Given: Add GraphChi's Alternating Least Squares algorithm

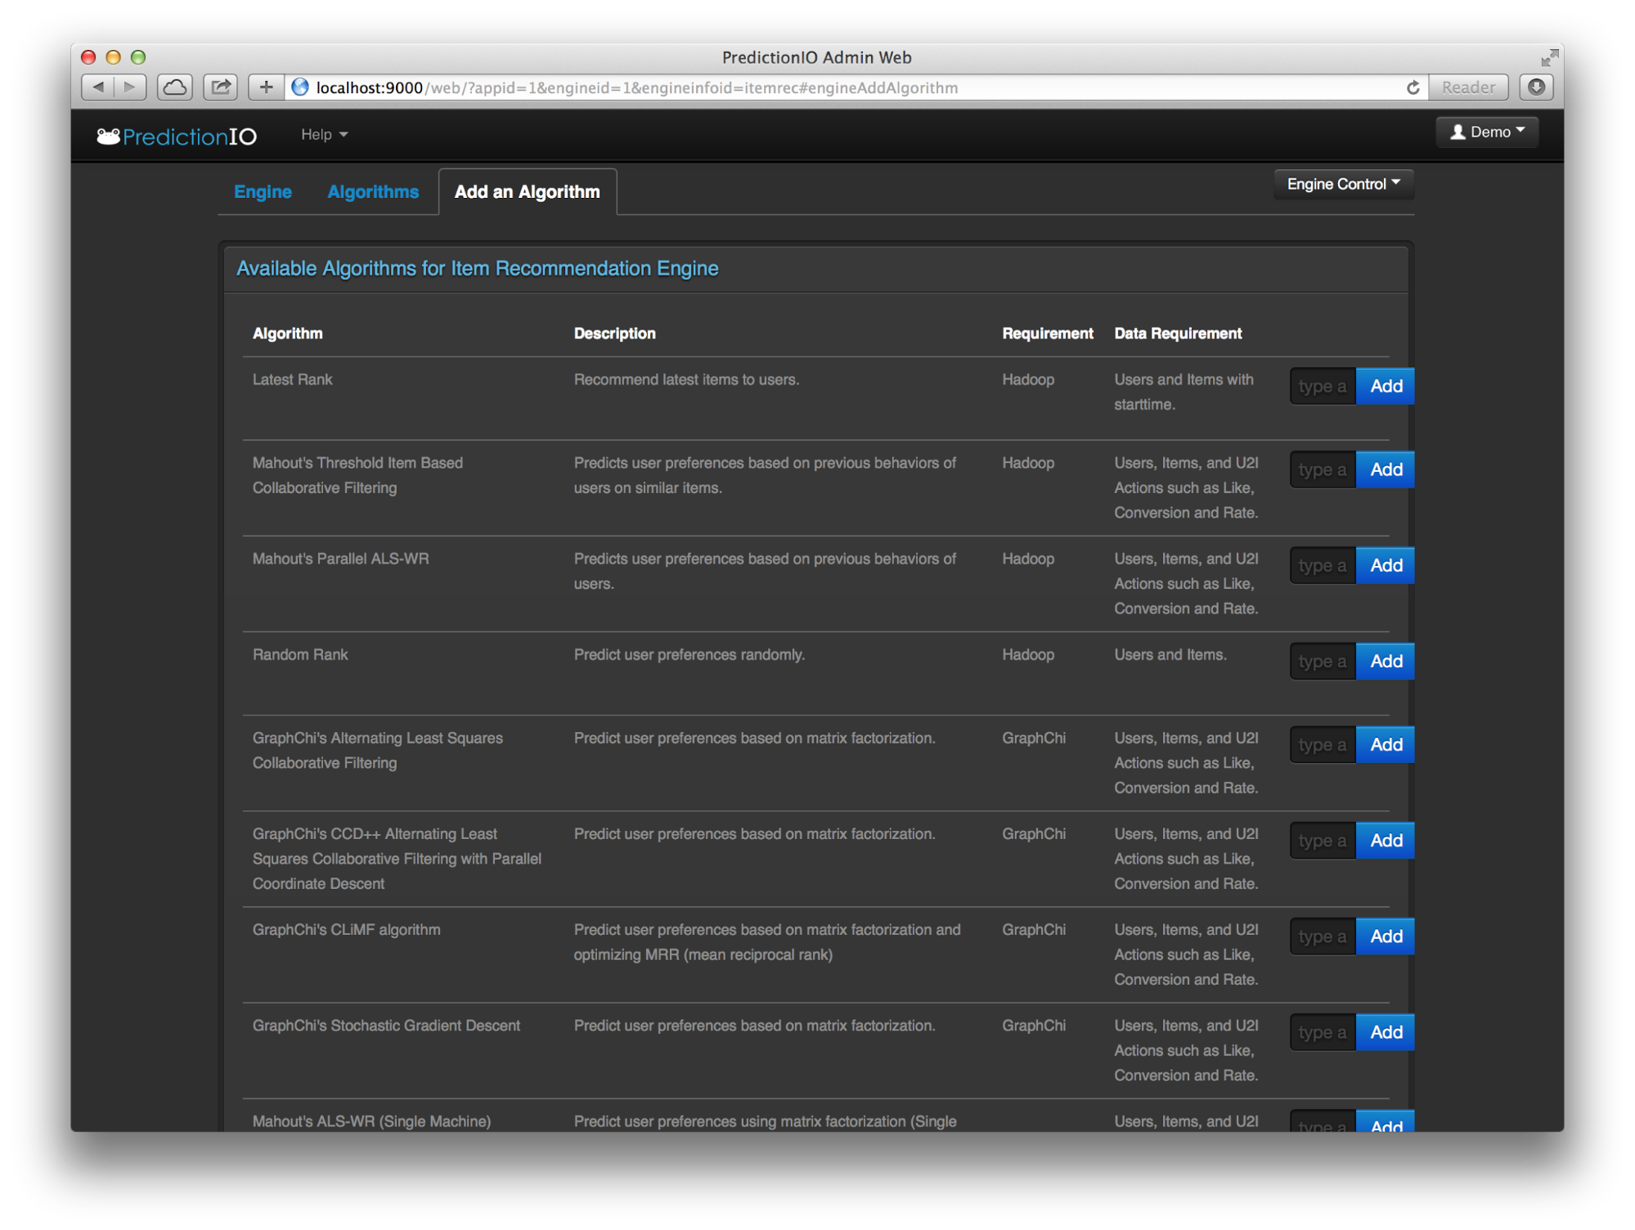Looking at the screenshot, I should 1385,744.
